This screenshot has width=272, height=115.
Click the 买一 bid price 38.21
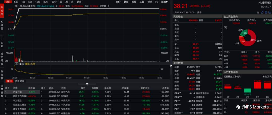195,44
